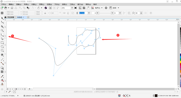Toggle the snap-off button beside 贴齐
This screenshot has width=181, height=98.
[x=92, y=8]
